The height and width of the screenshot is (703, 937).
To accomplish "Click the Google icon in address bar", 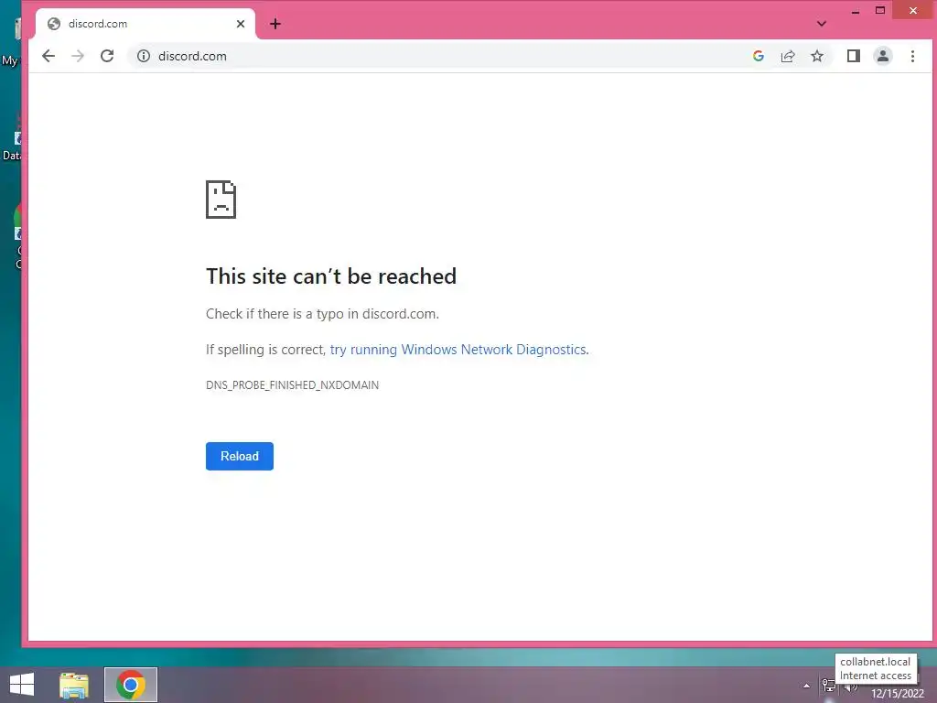I will coord(759,56).
